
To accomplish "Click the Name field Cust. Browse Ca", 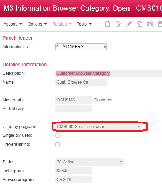I will (x=81, y=82).
